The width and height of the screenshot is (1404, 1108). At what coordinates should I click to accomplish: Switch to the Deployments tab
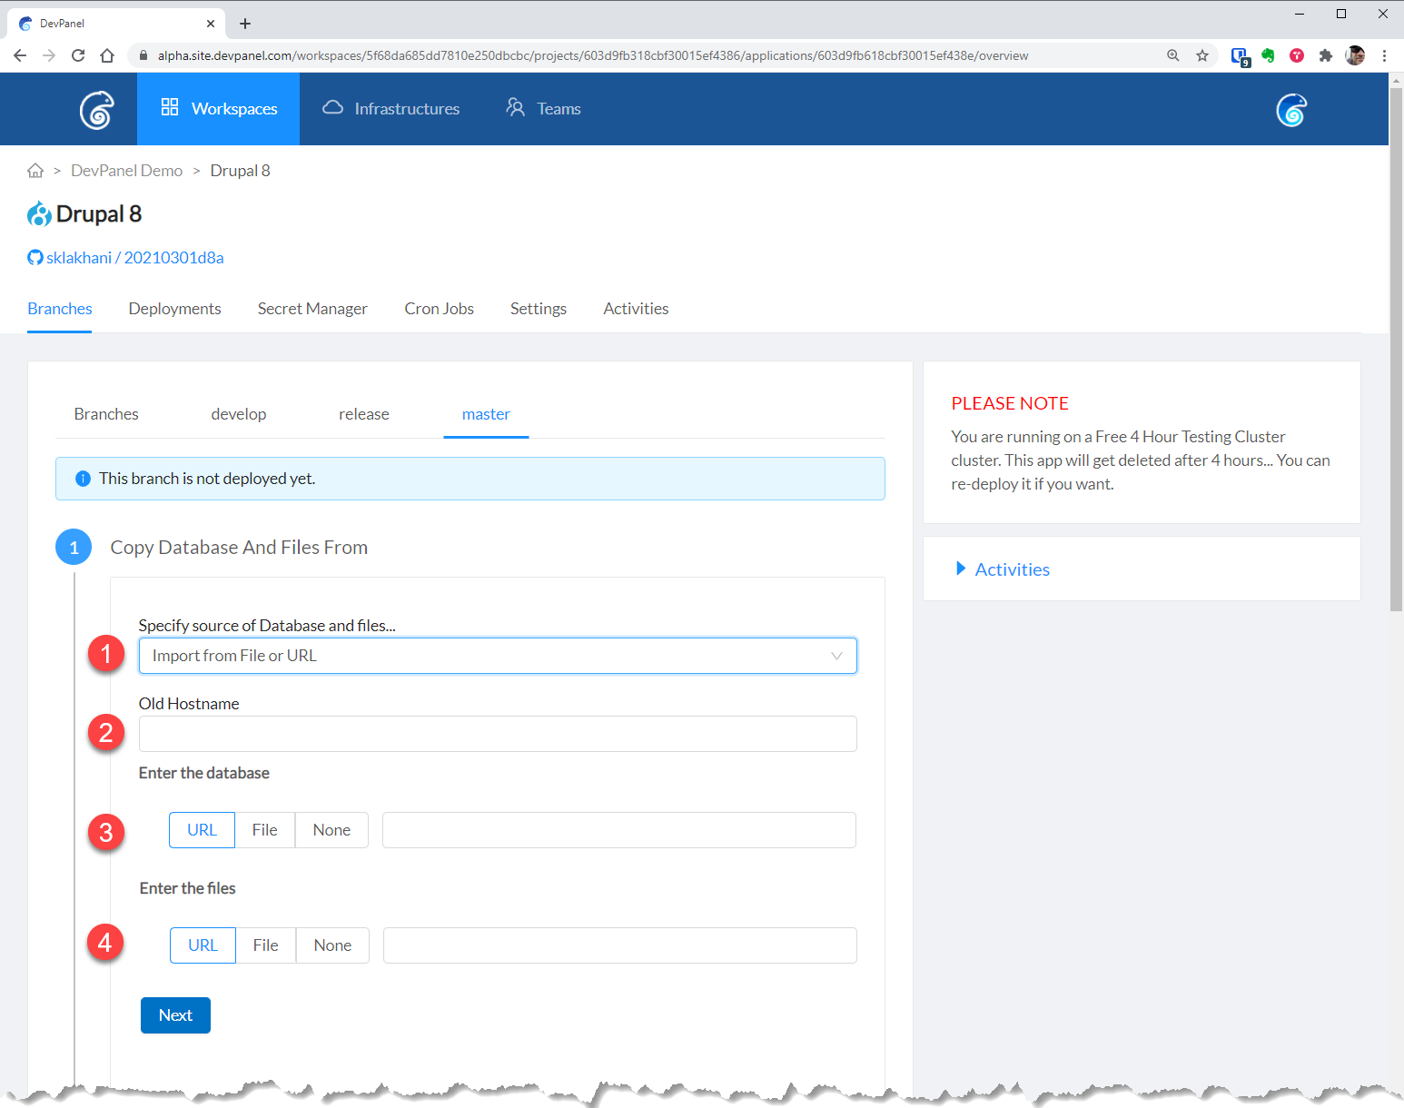(x=174, y=309)
